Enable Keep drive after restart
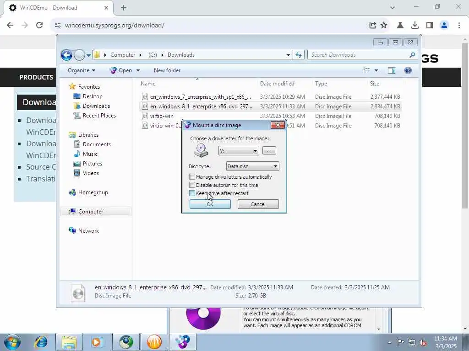The height and width of the screenshot is (351, 469). (192, 193)
